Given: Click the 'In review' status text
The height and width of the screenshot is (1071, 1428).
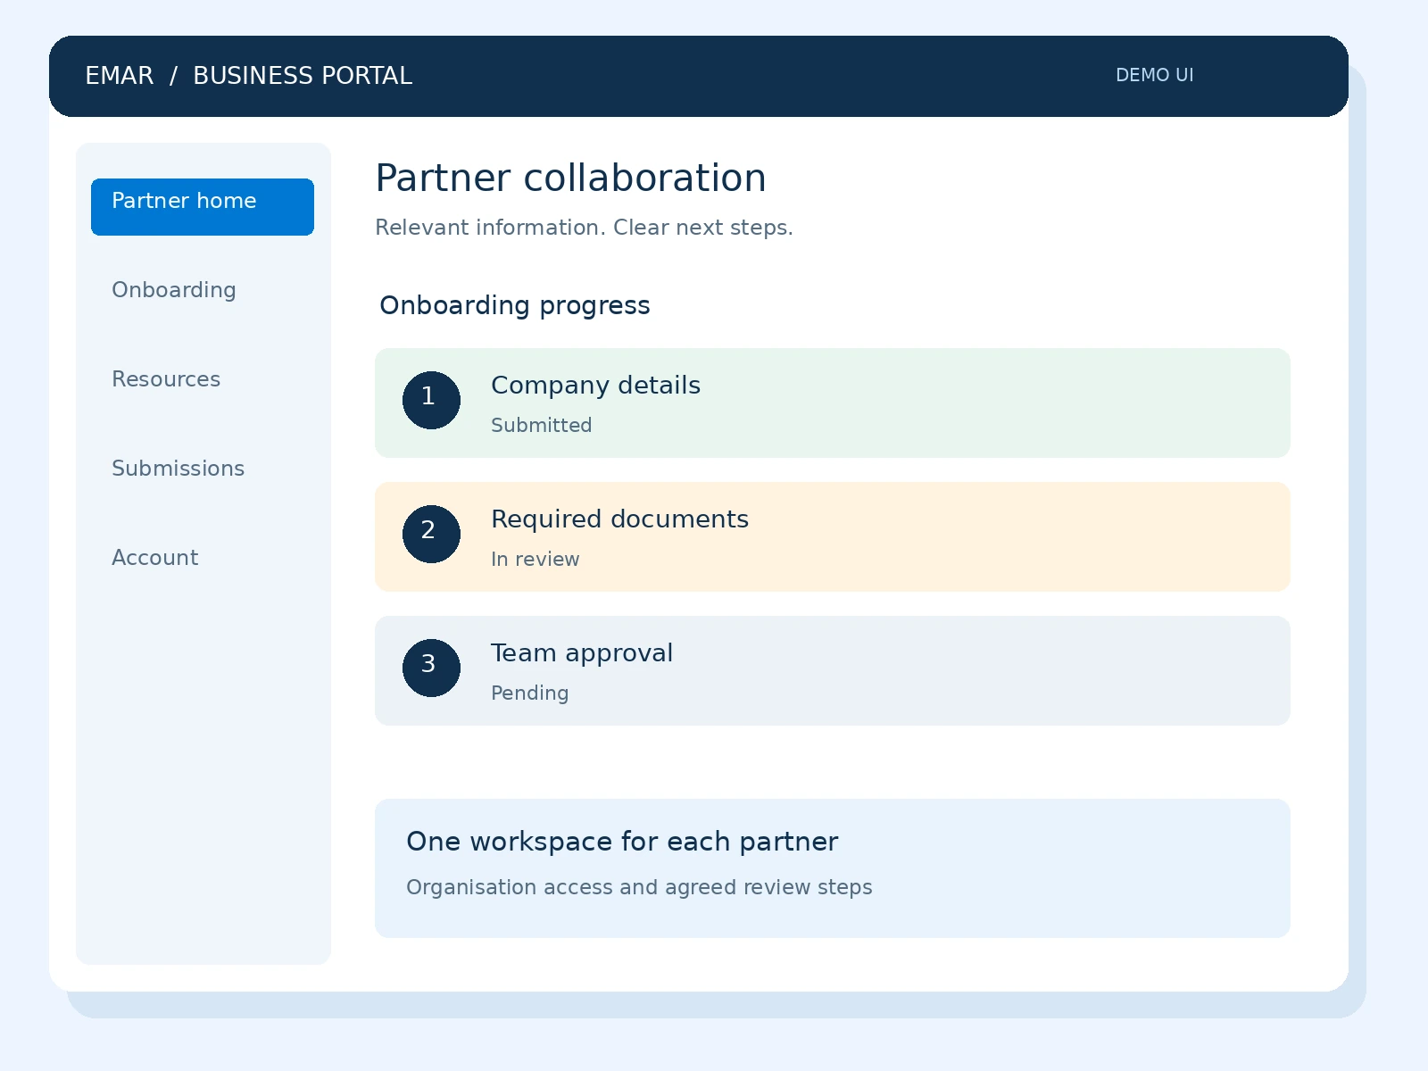Looking at the screenshot, I should (x=535, y=560).
